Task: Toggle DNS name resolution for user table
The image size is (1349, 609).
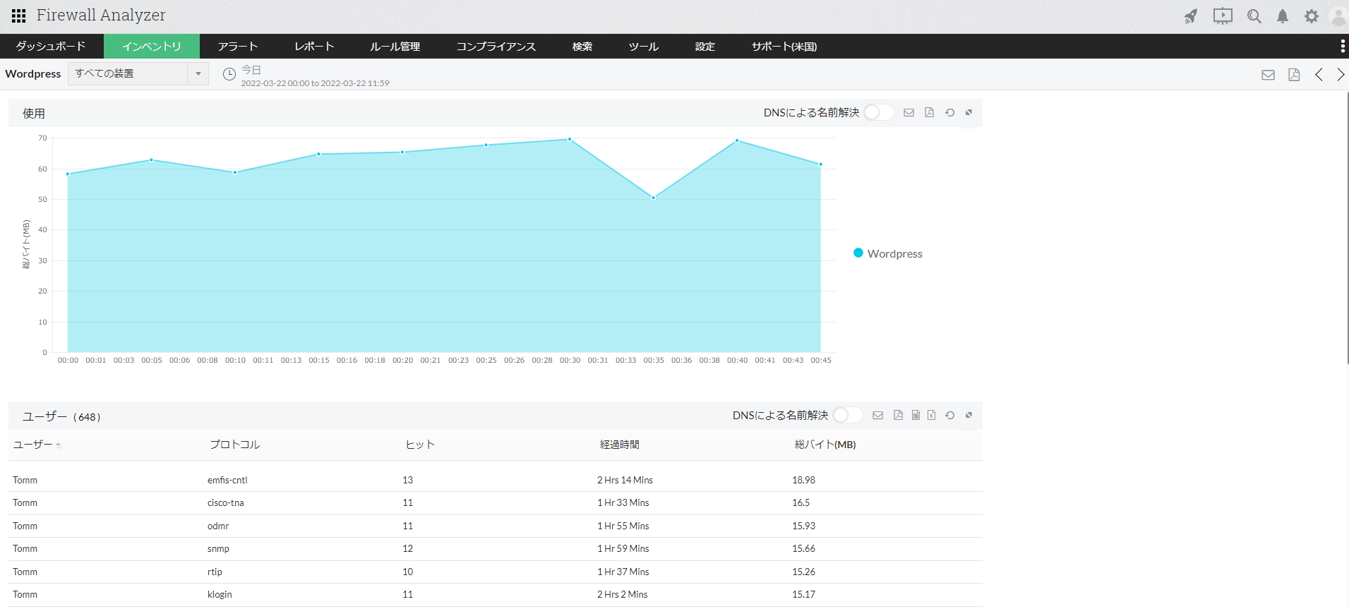Action: 847,416
